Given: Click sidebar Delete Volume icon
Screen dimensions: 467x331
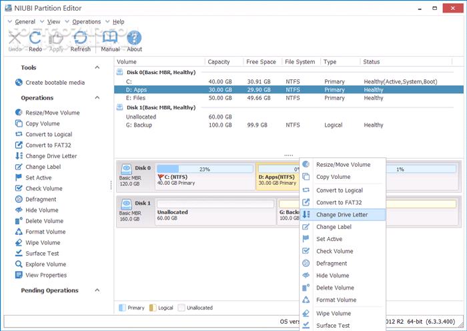Looking at the screenshot, I should [19, 221].
